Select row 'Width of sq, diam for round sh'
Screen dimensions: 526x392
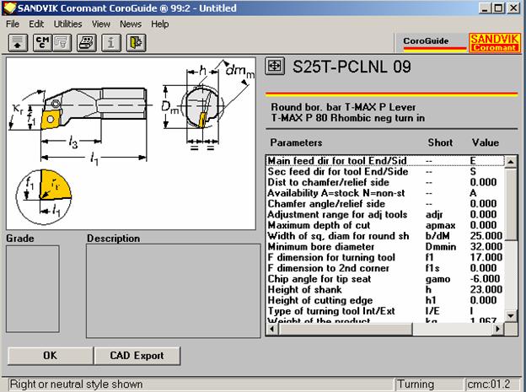385,236
